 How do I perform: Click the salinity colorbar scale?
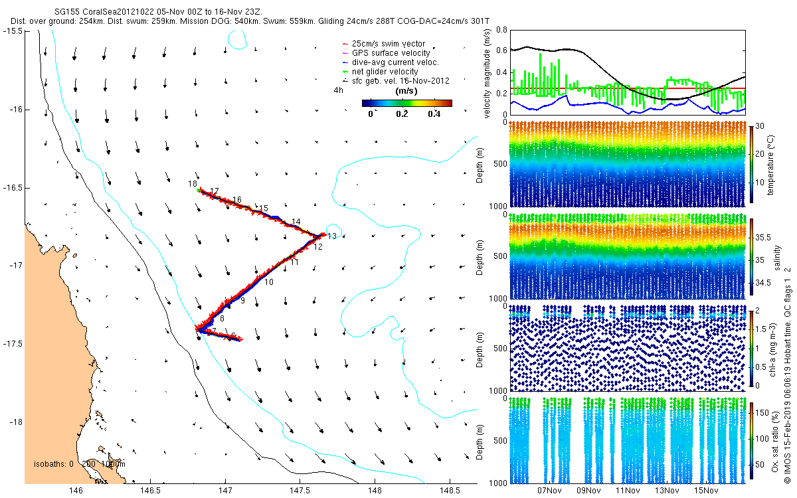pyautogui.click(x=751, y=258)
